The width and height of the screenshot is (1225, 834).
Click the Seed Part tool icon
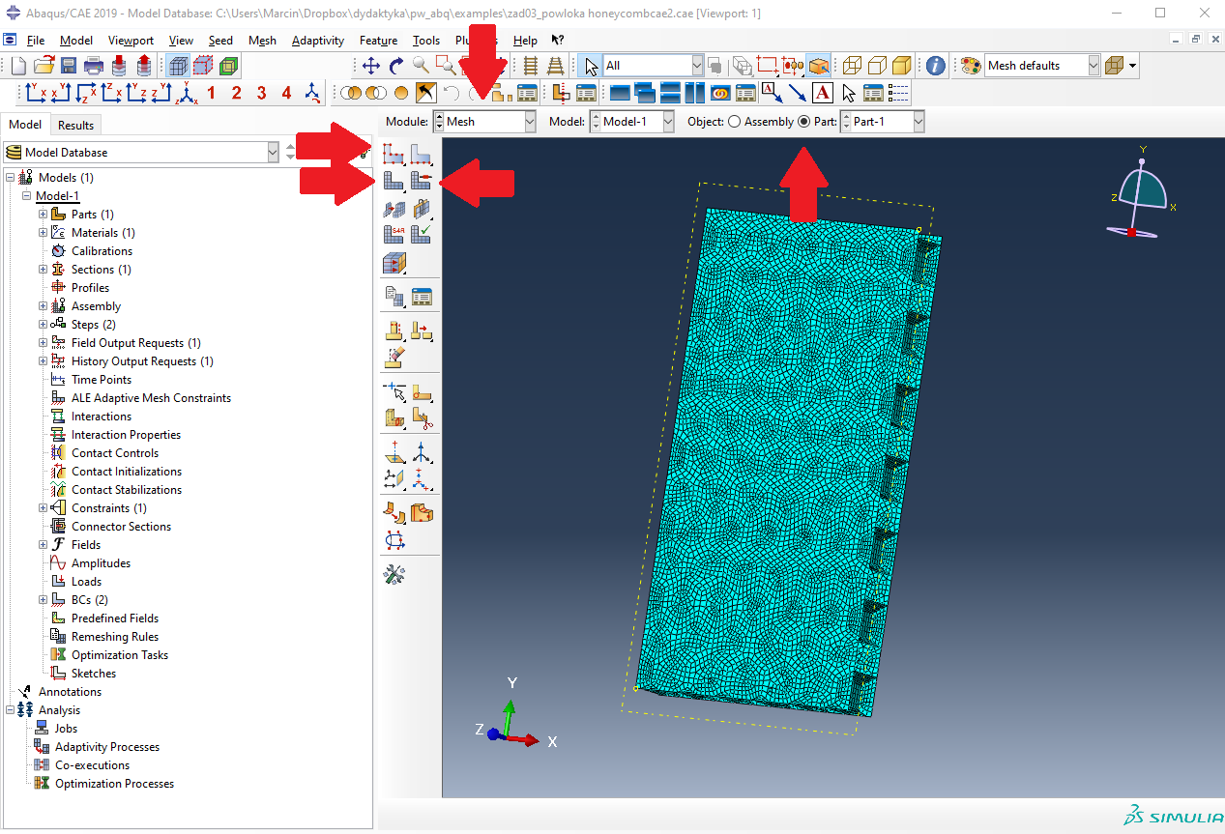pos(393,154)
